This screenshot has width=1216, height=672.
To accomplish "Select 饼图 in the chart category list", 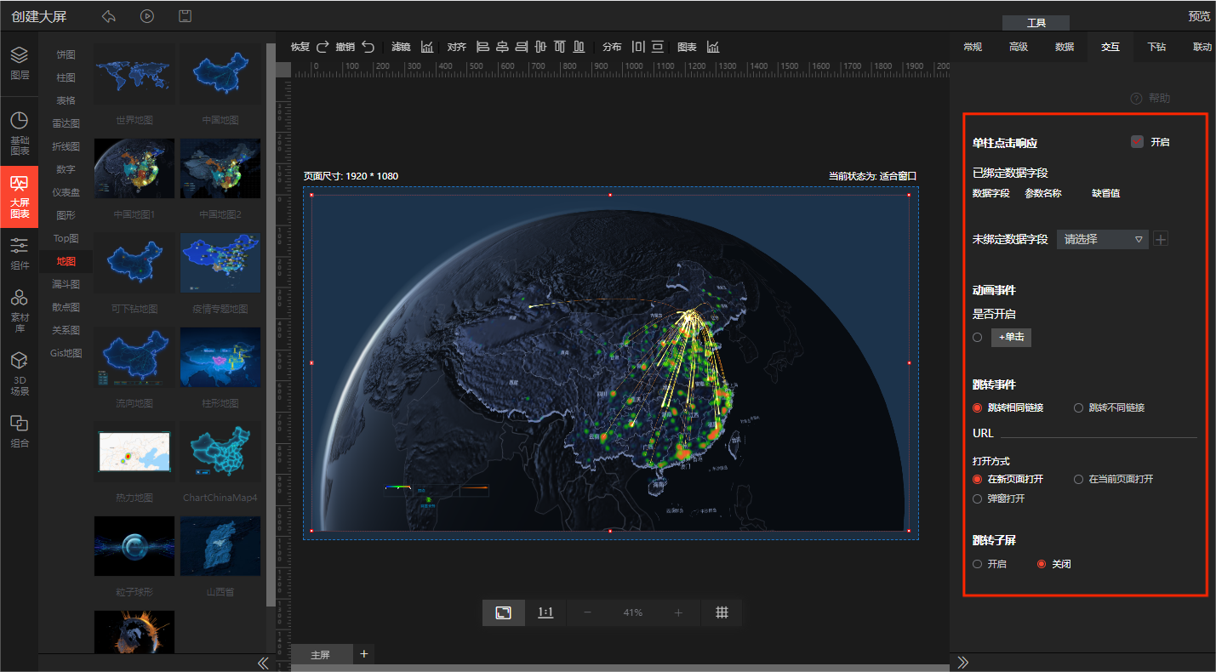I will 66,55.
